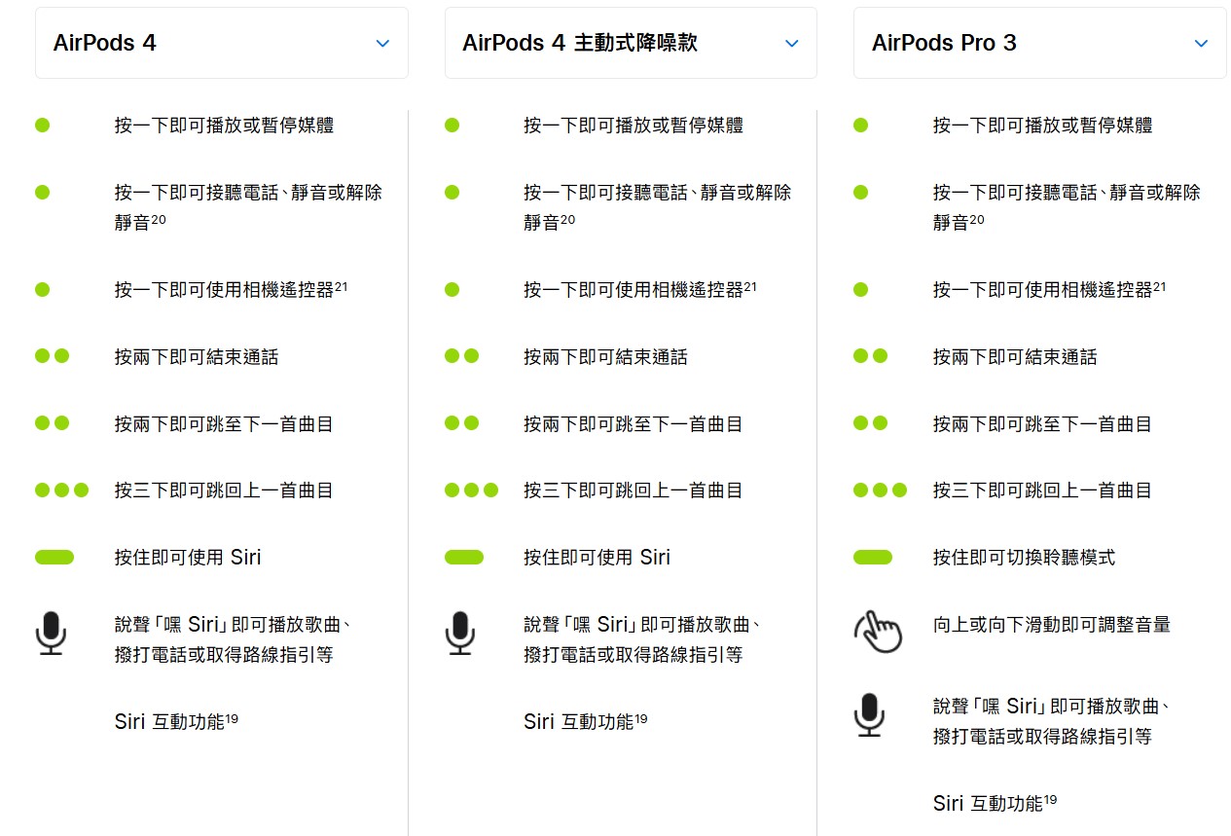
Task: Click the chevron arrow on the AirPods Pro 3 selector
Action: pyautogui.click(x=1199, y=43)
